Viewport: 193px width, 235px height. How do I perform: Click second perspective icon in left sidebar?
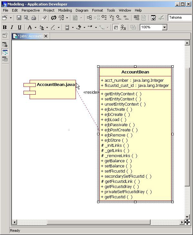pyautogui.click(x=5, y=44)
